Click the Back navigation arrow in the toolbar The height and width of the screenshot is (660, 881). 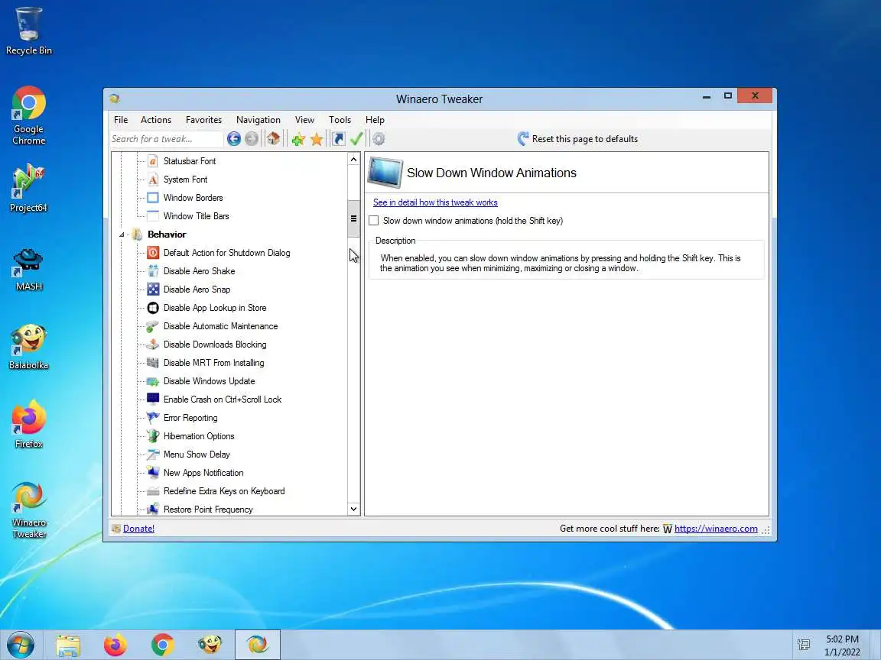[x=234, y=138]
